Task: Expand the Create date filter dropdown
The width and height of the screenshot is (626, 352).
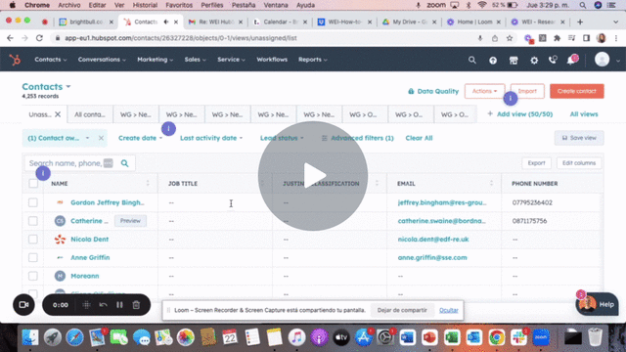Action: tap(141, 138)
